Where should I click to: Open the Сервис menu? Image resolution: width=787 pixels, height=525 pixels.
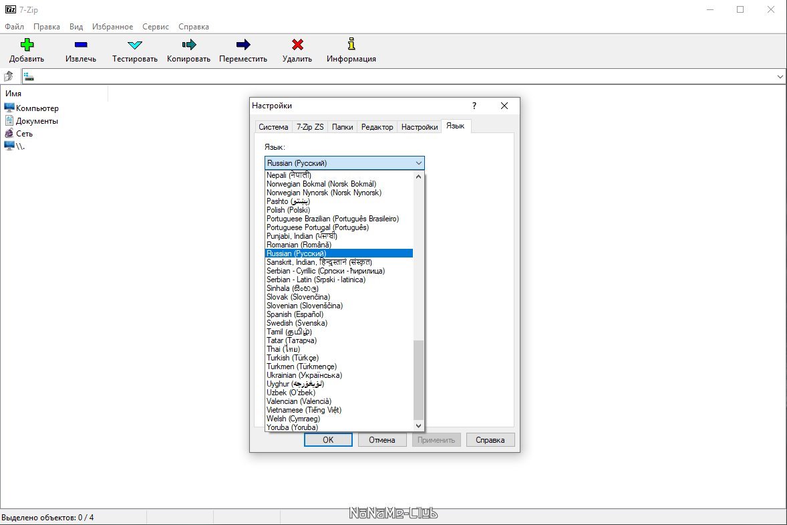pyautogui.click(x=156, y=27)
